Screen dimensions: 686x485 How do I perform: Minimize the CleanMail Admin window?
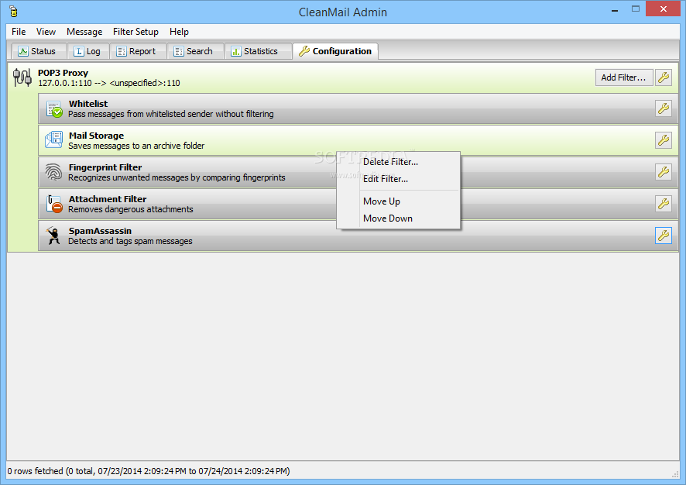(x=615, y=9)
